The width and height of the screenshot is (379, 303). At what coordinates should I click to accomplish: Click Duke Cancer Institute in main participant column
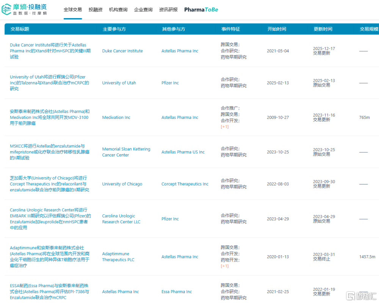coord(122,51)
